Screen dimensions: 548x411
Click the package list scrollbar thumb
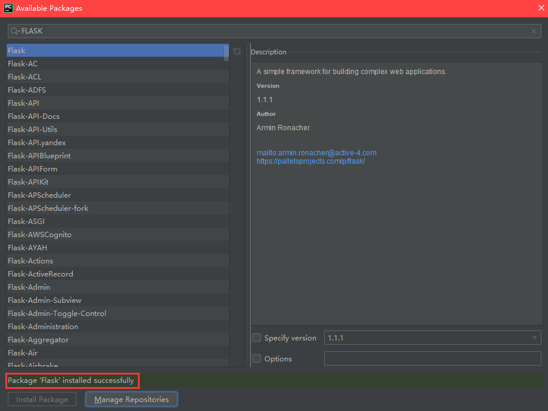point(226,53)
